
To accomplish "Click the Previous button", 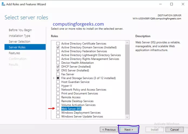I will (x=109, y=130).
